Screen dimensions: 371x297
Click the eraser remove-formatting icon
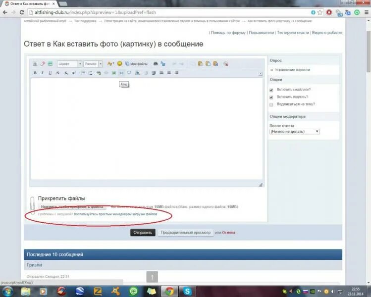pos(43,64)
